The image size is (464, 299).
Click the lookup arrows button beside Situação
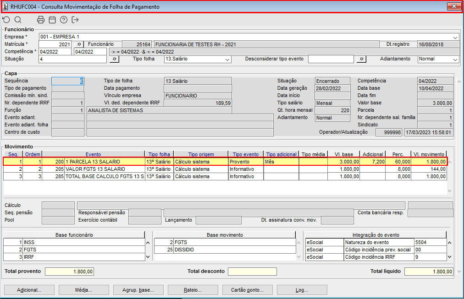(x=114, y=59)
